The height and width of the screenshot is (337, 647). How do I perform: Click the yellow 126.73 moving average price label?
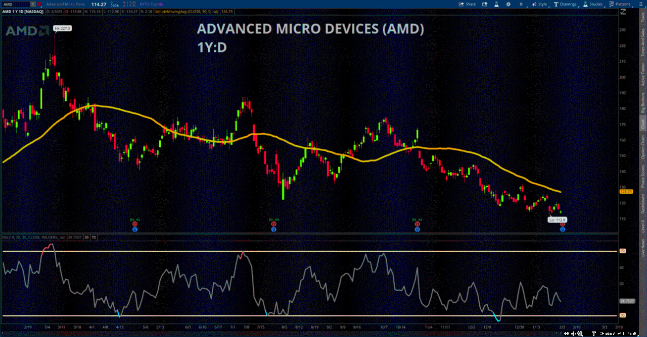click(626, 192)
